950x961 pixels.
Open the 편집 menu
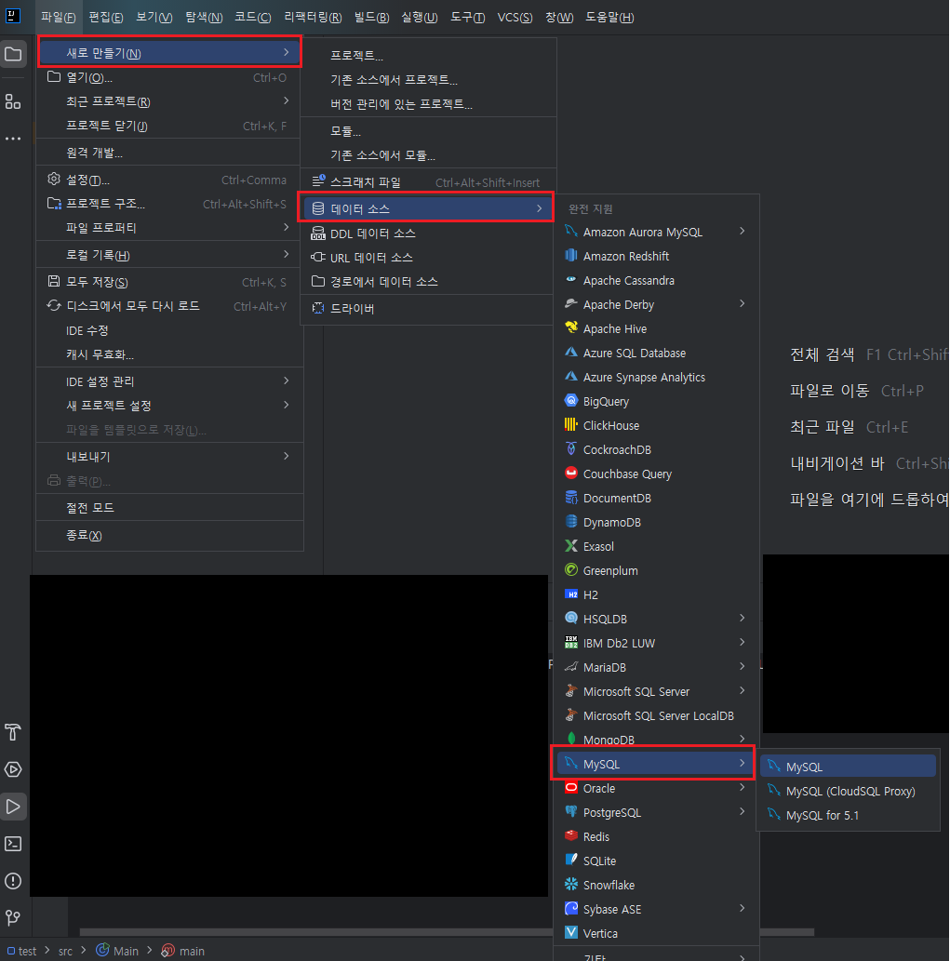[105, 17]
